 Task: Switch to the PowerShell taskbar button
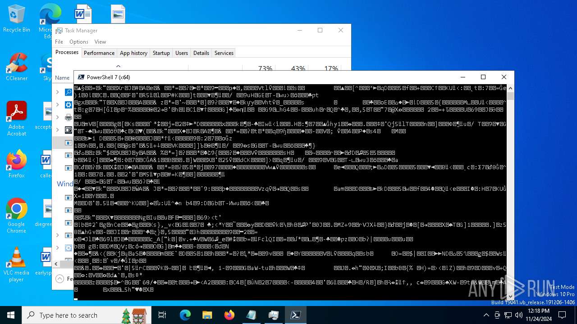tap(296, 315)
